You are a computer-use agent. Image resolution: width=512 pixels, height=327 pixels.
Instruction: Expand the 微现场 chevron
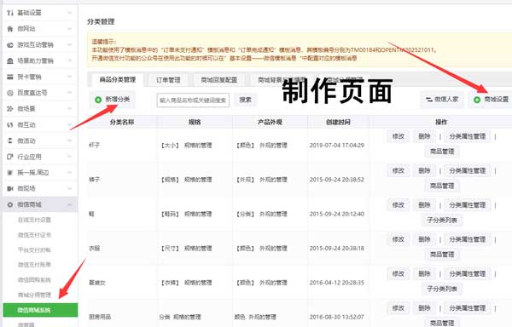point(70,188)
